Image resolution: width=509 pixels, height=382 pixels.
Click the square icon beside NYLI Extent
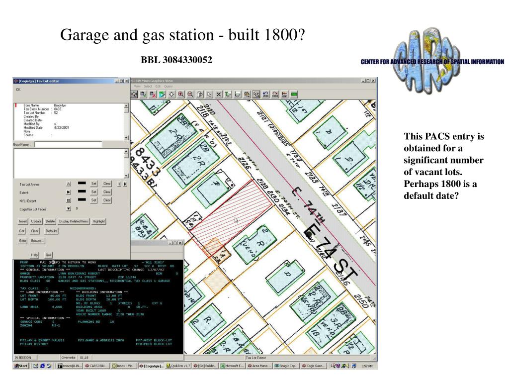point(69,200)
